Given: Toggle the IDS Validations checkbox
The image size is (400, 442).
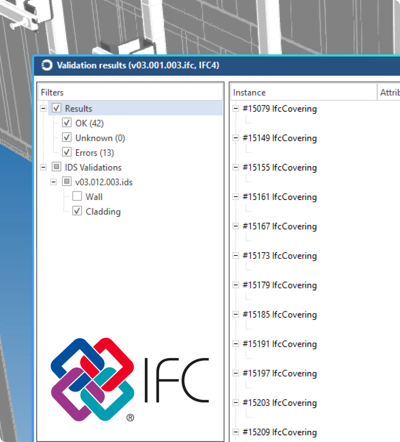Looking at the screenshot, I should coord(57,168).
